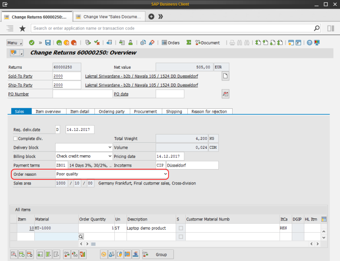Switch to the Item overview tab
The width and height of the screenshot is (340, 261).
click(x=48, y=111)
